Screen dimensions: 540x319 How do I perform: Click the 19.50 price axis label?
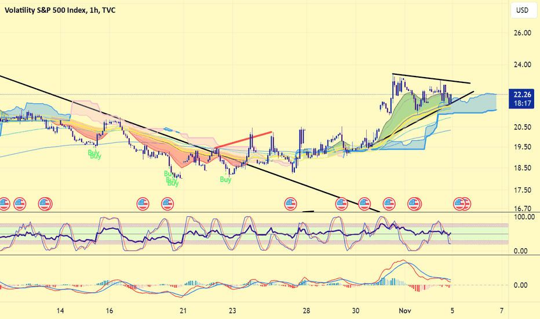click(x=522, y=147)
